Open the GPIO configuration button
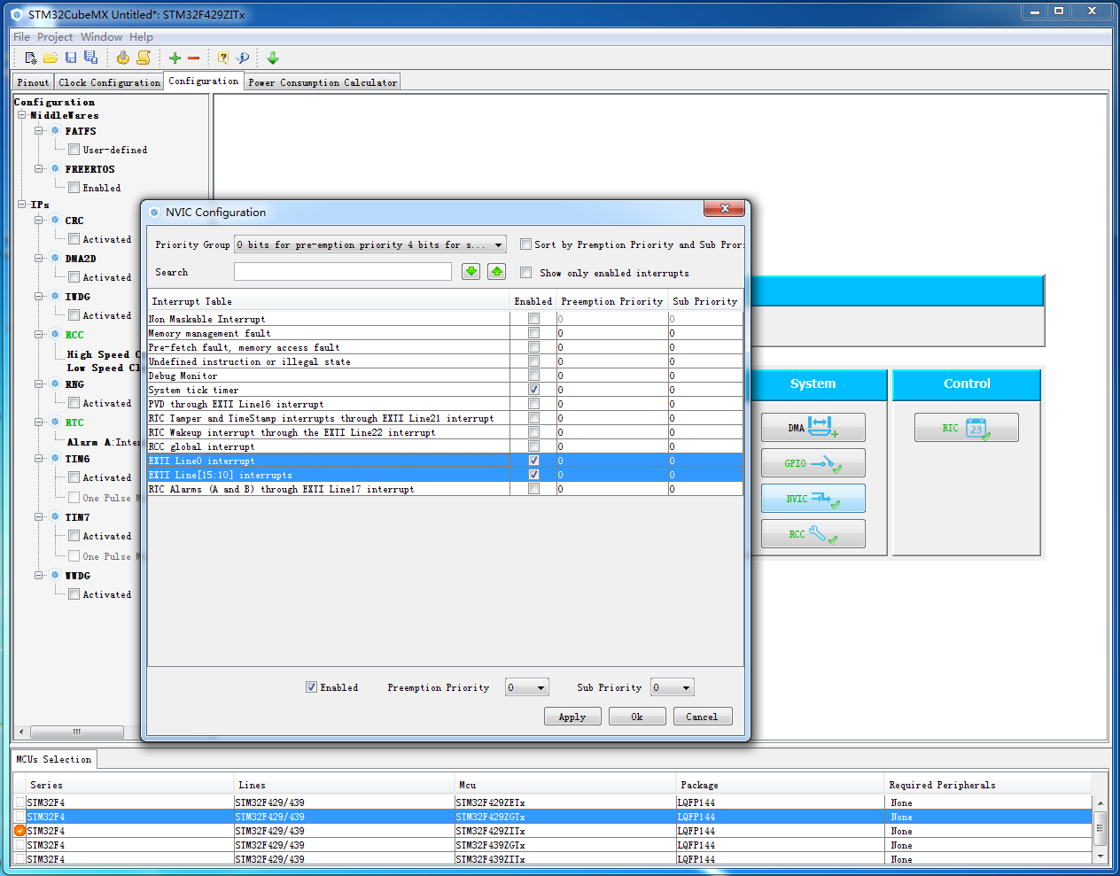The width and height of the screenshot is (1120, 876). pos(813,463)
